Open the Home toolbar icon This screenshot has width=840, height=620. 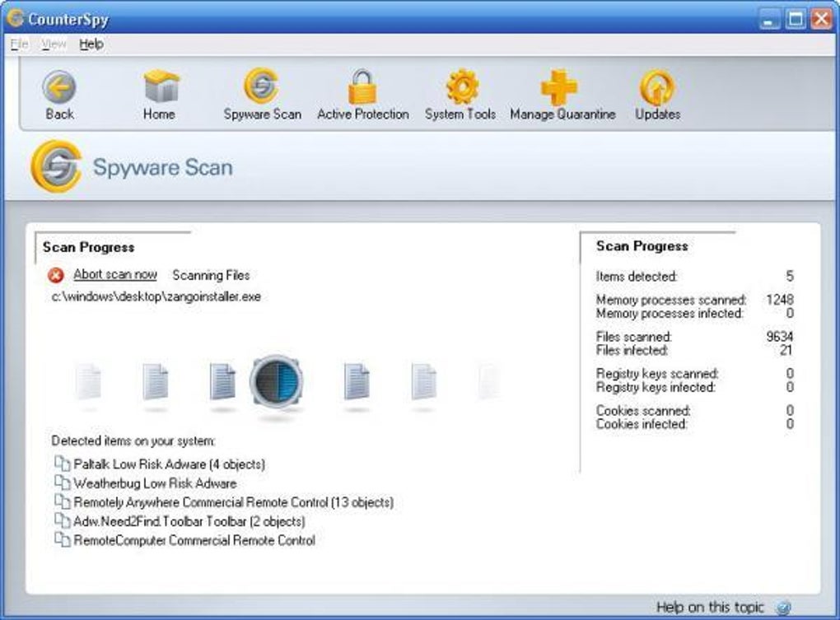[x=161, y=86]
